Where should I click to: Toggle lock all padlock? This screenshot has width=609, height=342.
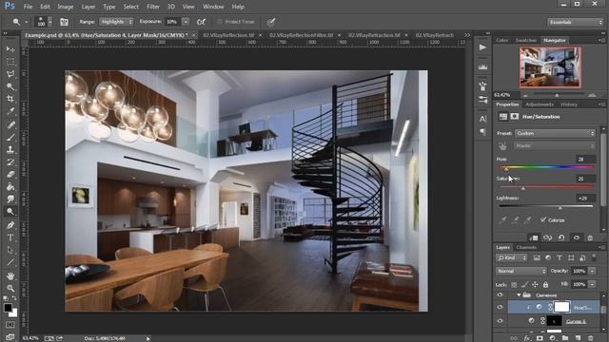pyautogui.click(x=545, y=285)
